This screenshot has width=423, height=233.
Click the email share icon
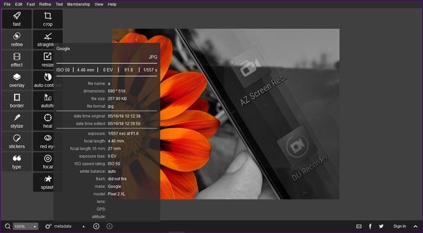(359, 226)
